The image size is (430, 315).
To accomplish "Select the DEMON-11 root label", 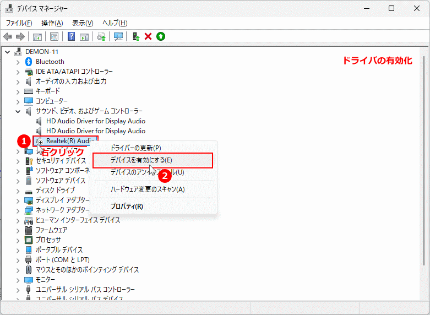I will (42, 52).
